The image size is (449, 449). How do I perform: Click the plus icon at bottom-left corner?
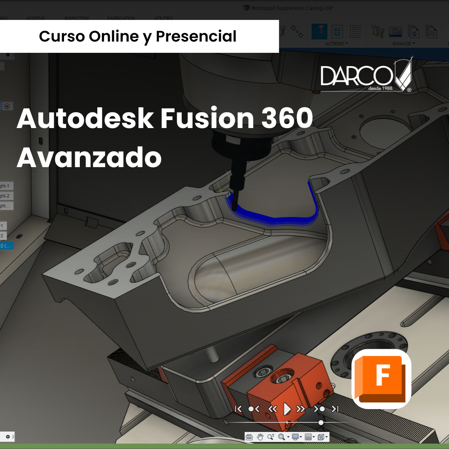8,437
